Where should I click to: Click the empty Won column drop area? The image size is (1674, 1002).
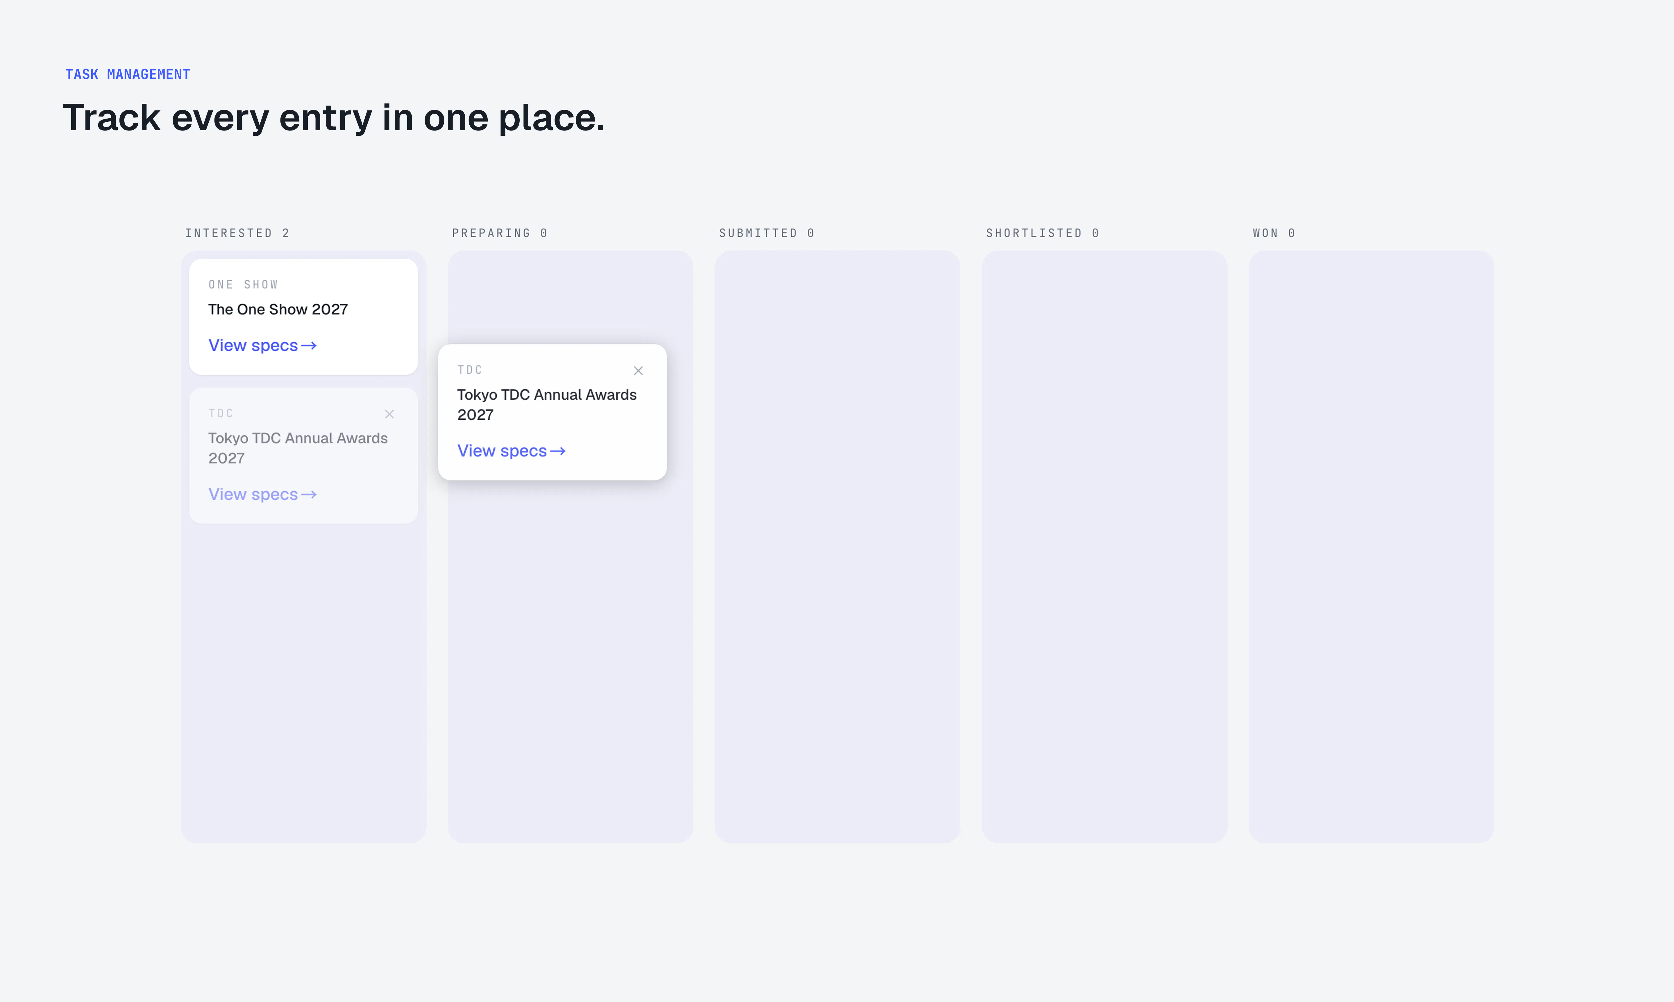point(1371,546)
